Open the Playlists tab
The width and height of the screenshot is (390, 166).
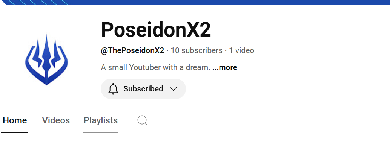(x=100, y=120)
